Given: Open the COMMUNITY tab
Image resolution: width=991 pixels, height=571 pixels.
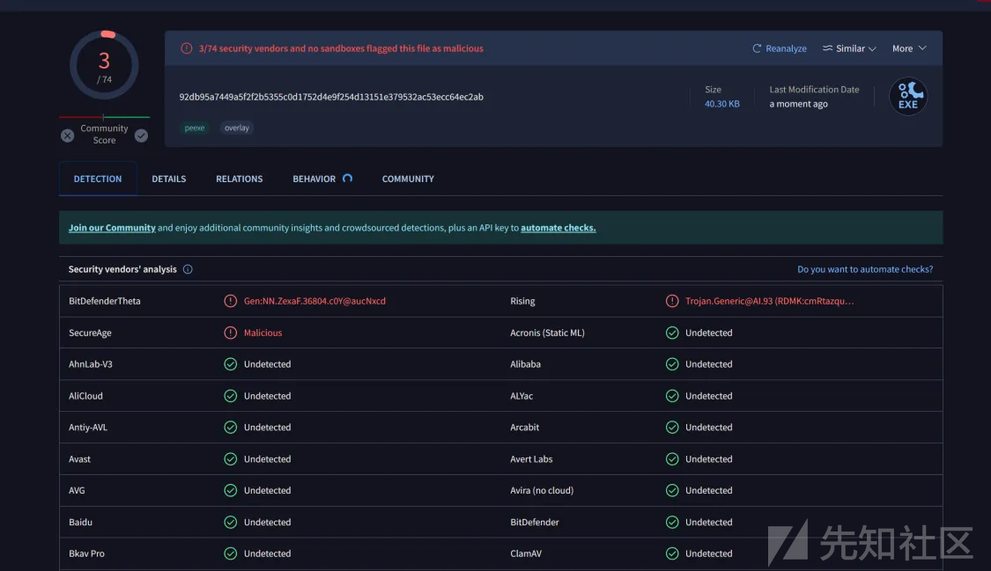Looking at the screenshot, I should tap(408, 179).
